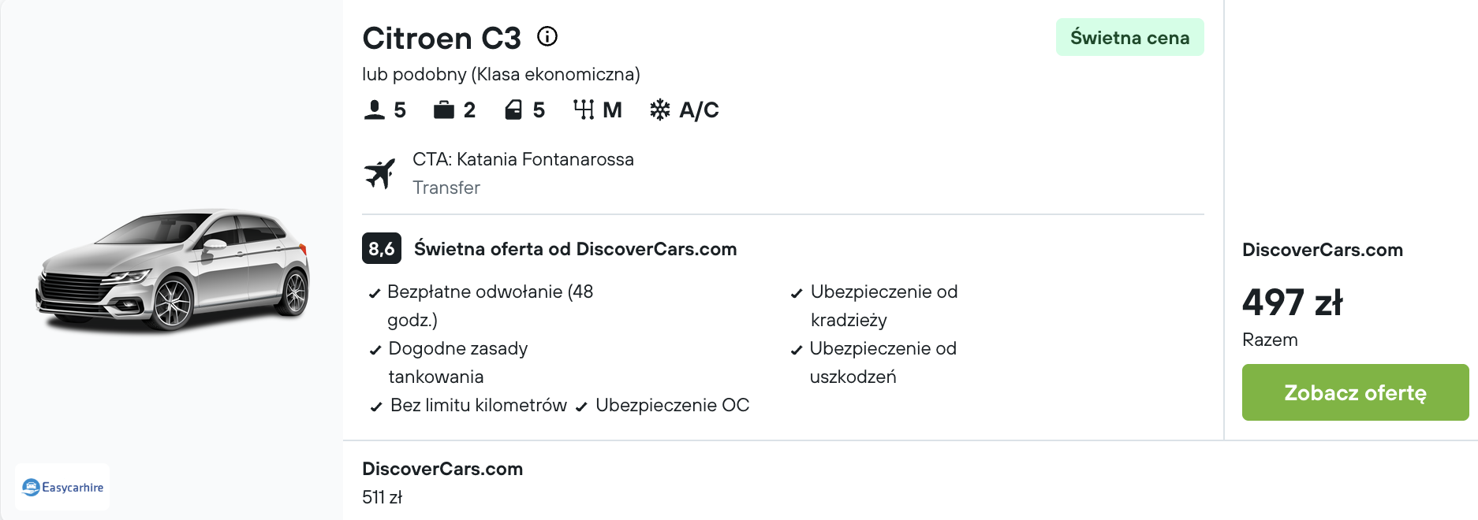Click the Bezpłatne odwołanie checkmark item
Viewport: 1478px width, 520px height.
(483, 306)
